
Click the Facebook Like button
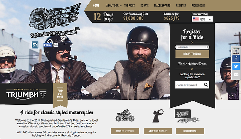(48, 45)
